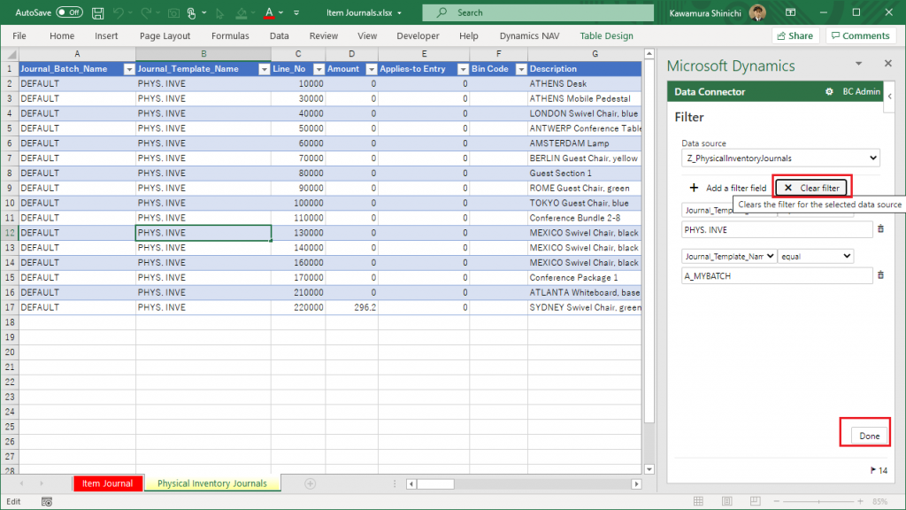Select the cell 'TOKYO Guest Chair, blue'
The width and height of the screenshot is (906, 510).
click(584, 203)
